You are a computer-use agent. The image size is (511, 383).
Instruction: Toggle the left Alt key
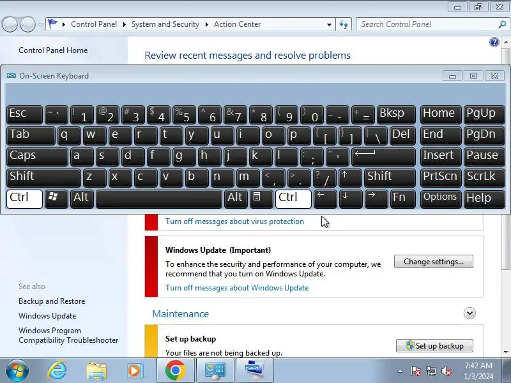[x=82, y=199]
